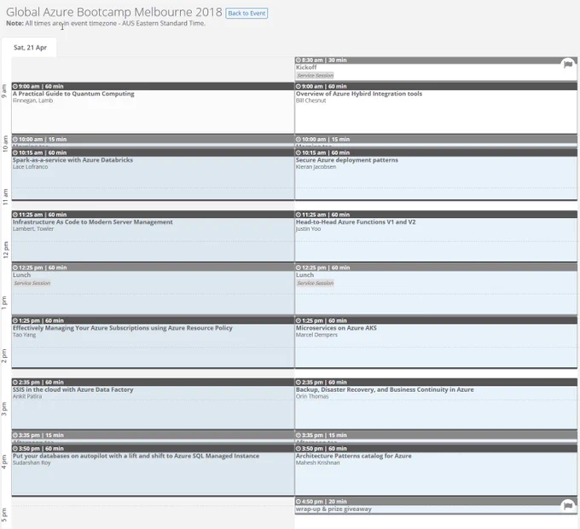The width and height of the screenshot is (580, 529).
Task: Click Lunch title in left track
Action: pyautogui.click(x=22, y=275)
